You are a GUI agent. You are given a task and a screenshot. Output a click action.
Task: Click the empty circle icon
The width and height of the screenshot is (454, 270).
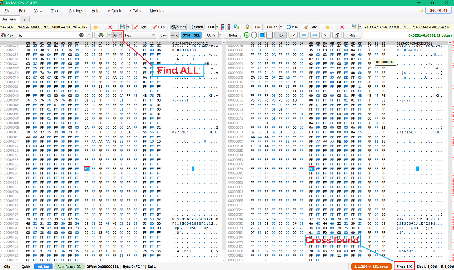(x=254, y=35)
